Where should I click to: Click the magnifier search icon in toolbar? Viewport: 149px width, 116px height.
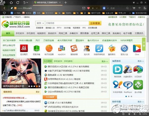click(127, 8)
